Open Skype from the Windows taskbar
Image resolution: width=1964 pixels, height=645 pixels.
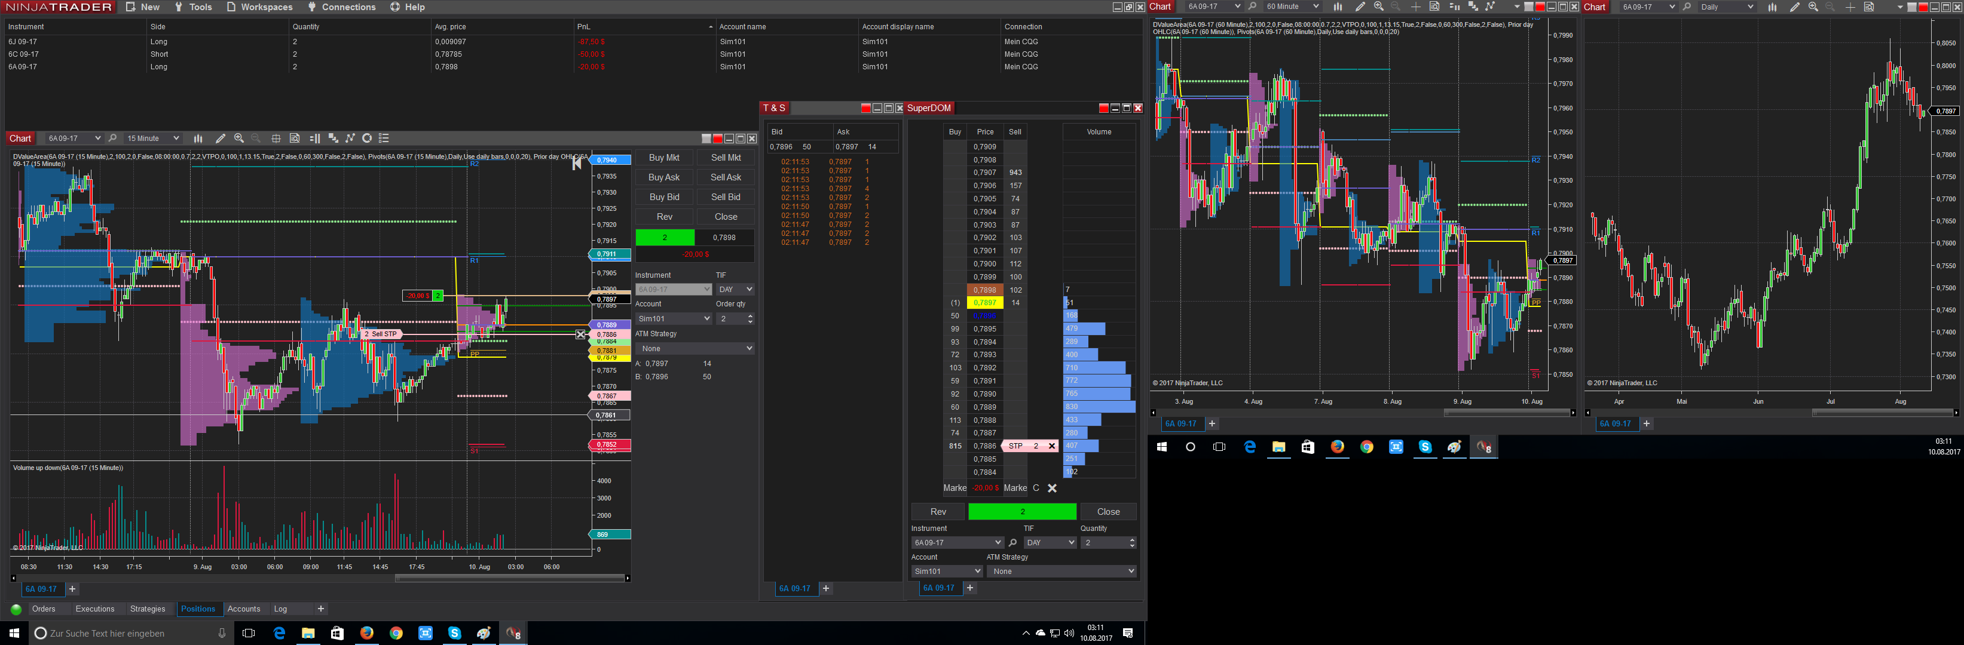coord(454,633)
